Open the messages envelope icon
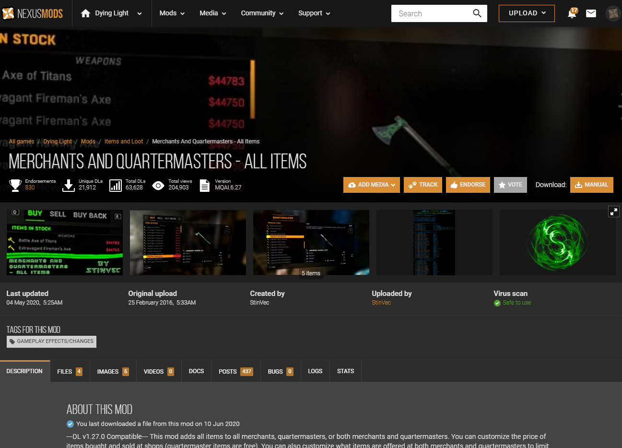 click(x=591, y=13)
